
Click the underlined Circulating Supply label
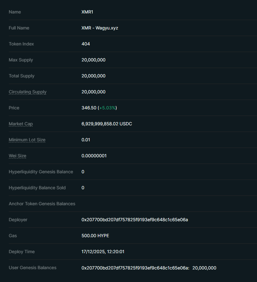point(28,92)
